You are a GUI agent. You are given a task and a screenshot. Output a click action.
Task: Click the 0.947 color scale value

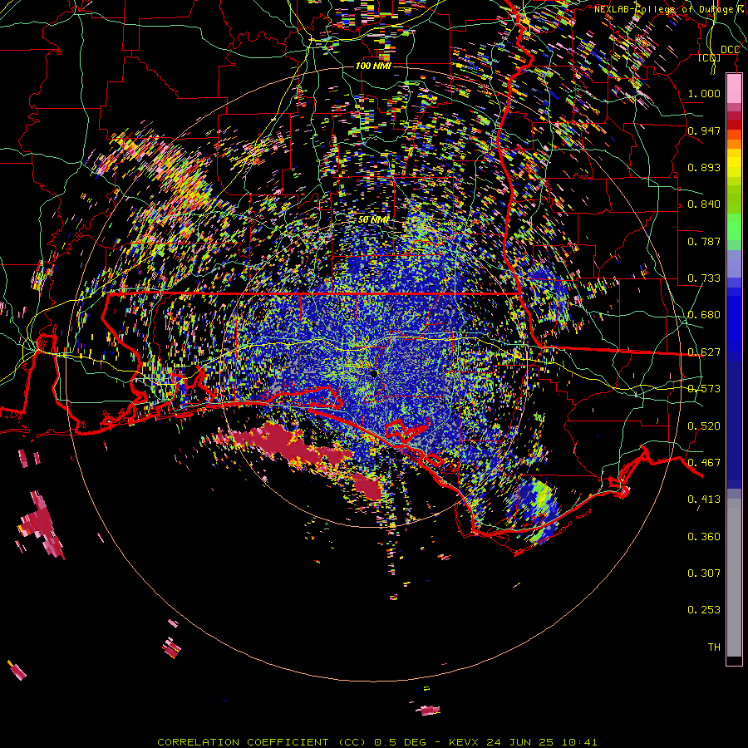click(x=704, y=130)
